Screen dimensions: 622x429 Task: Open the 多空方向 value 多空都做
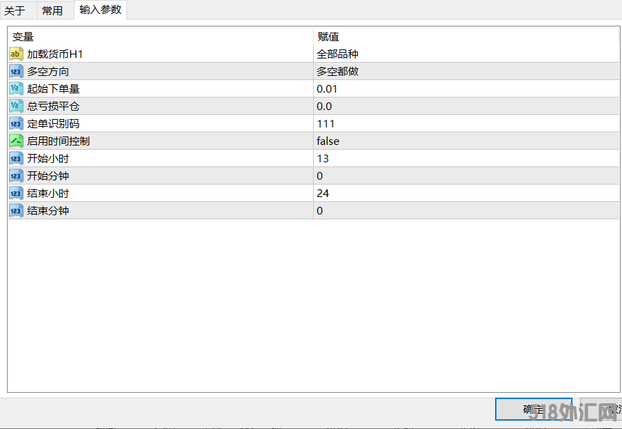click(x=337, y=71)
